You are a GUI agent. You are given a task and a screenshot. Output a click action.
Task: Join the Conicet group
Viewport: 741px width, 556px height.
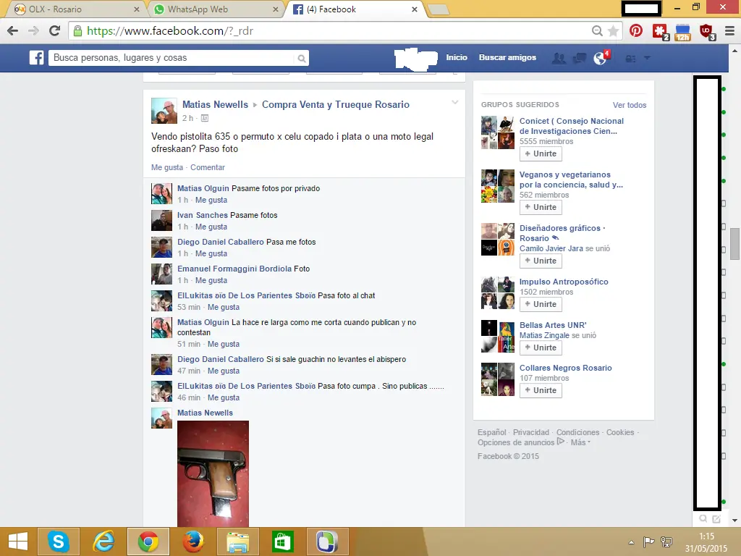click(541, 153)
